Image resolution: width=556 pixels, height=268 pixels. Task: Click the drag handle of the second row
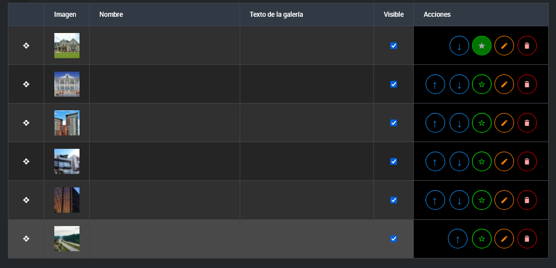(x=26, y=84)
